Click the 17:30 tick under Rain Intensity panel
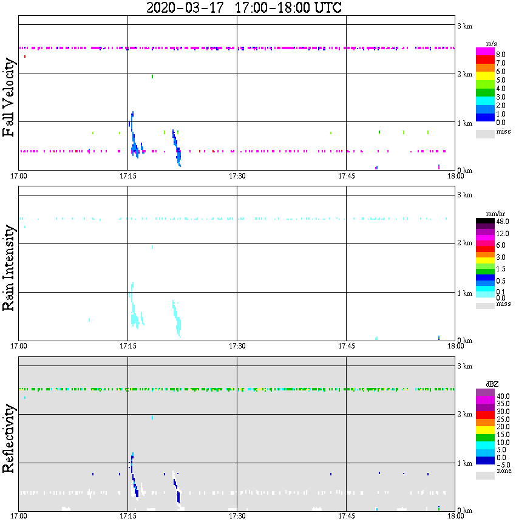The height and width of the screenshot is (527, 516). click(x=237, y=346)
